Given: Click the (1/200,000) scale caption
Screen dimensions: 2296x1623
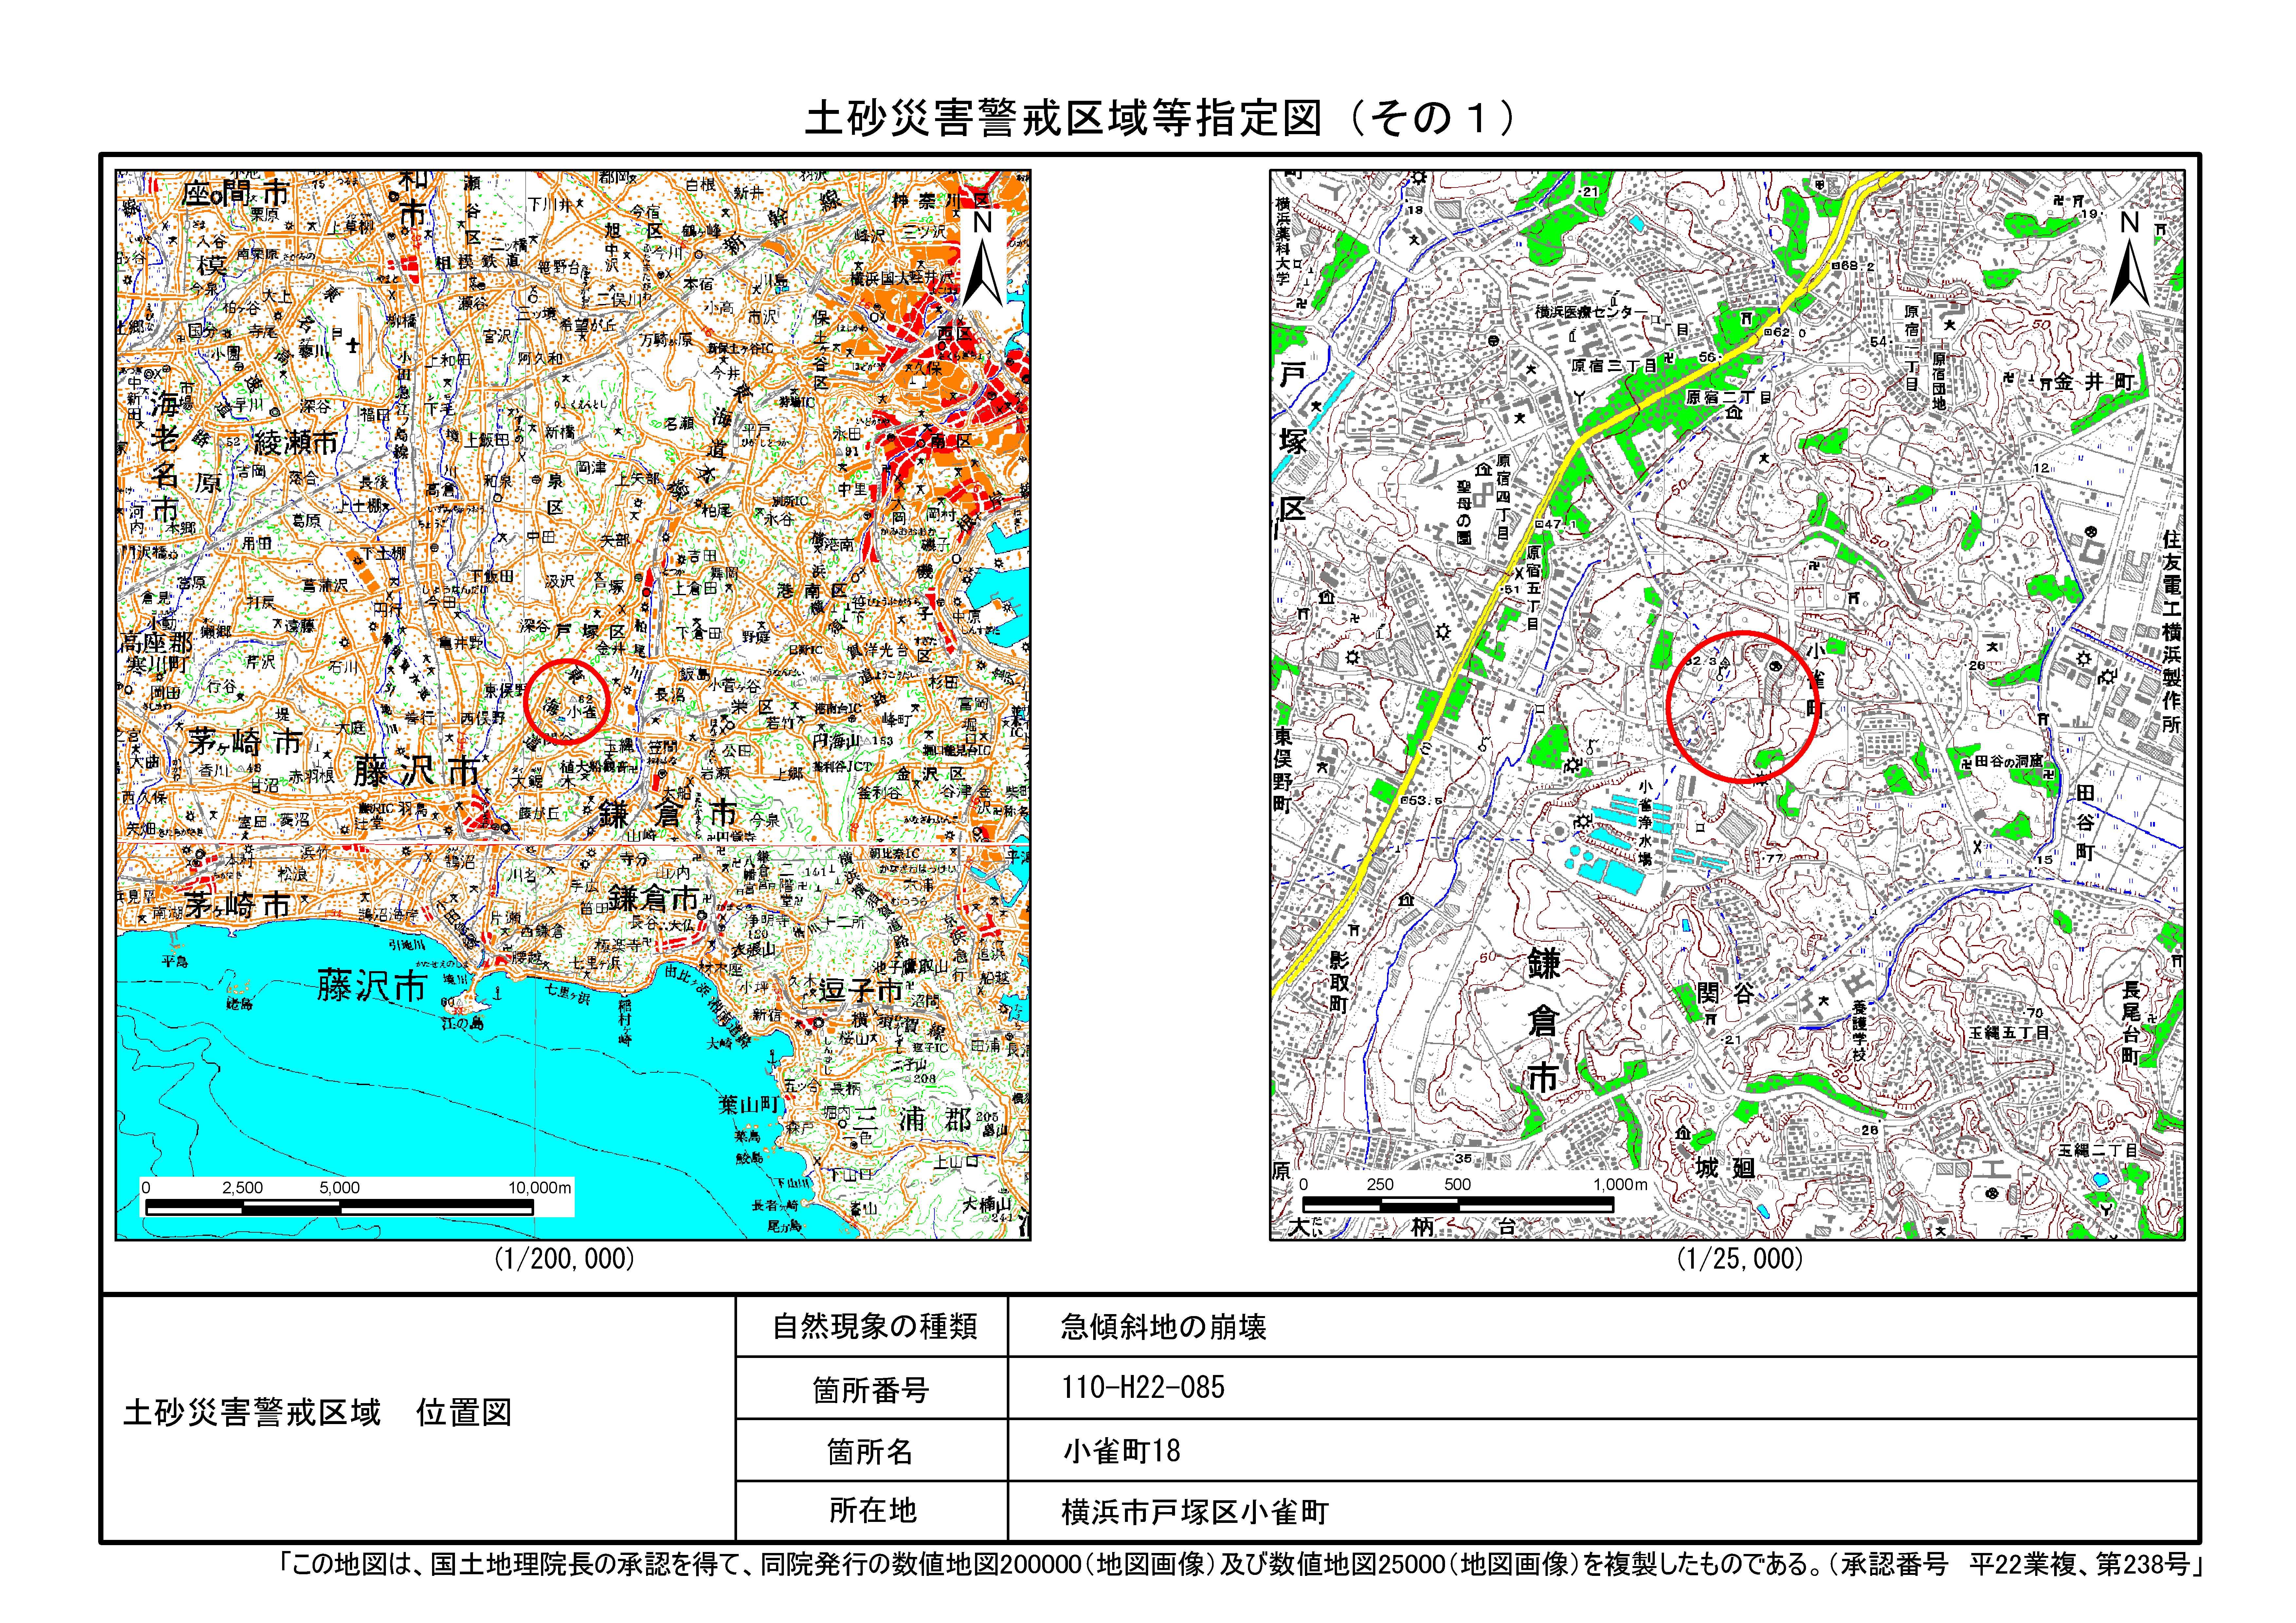Looking at the screenshot, I should (x=565, y=1259).
